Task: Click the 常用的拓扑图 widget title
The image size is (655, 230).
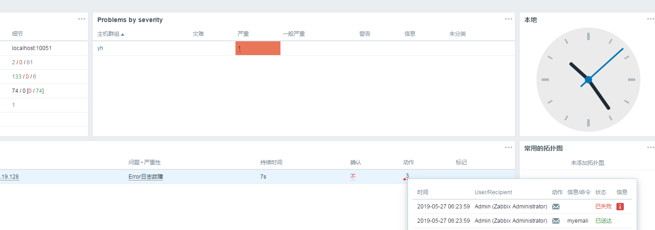Action: click(x=543, y=148)
